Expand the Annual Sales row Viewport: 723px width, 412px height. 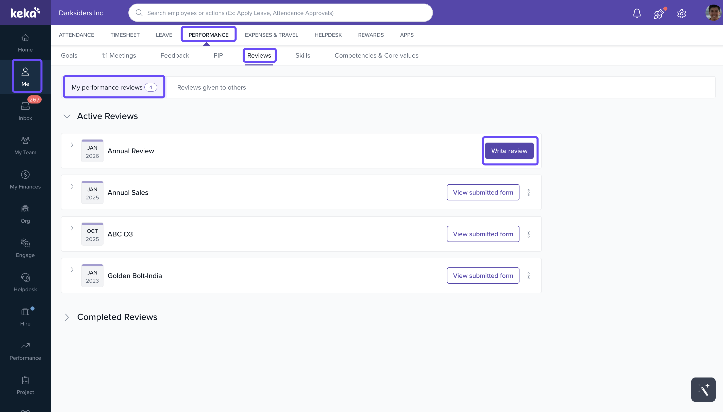[x=72, y=186]
